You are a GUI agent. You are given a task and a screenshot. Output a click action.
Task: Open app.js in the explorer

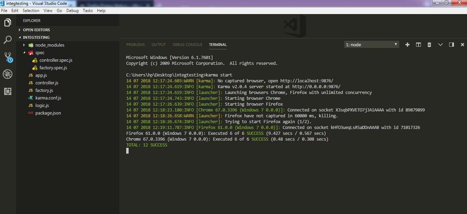click(41, 75)
